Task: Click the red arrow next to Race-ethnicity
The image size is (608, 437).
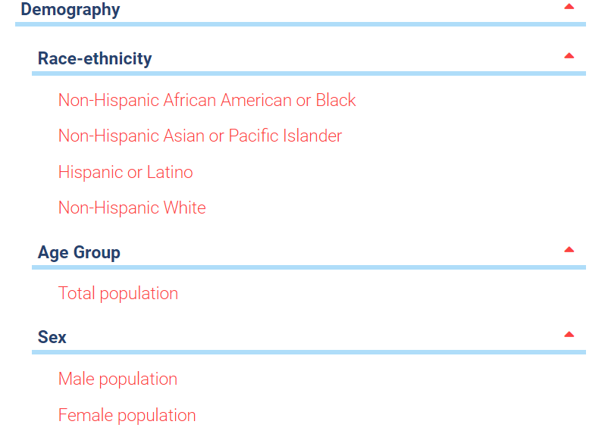Action: pos(569,56)
